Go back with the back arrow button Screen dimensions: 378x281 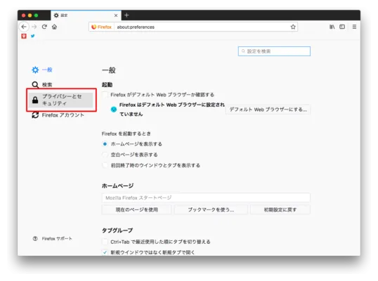24,27
